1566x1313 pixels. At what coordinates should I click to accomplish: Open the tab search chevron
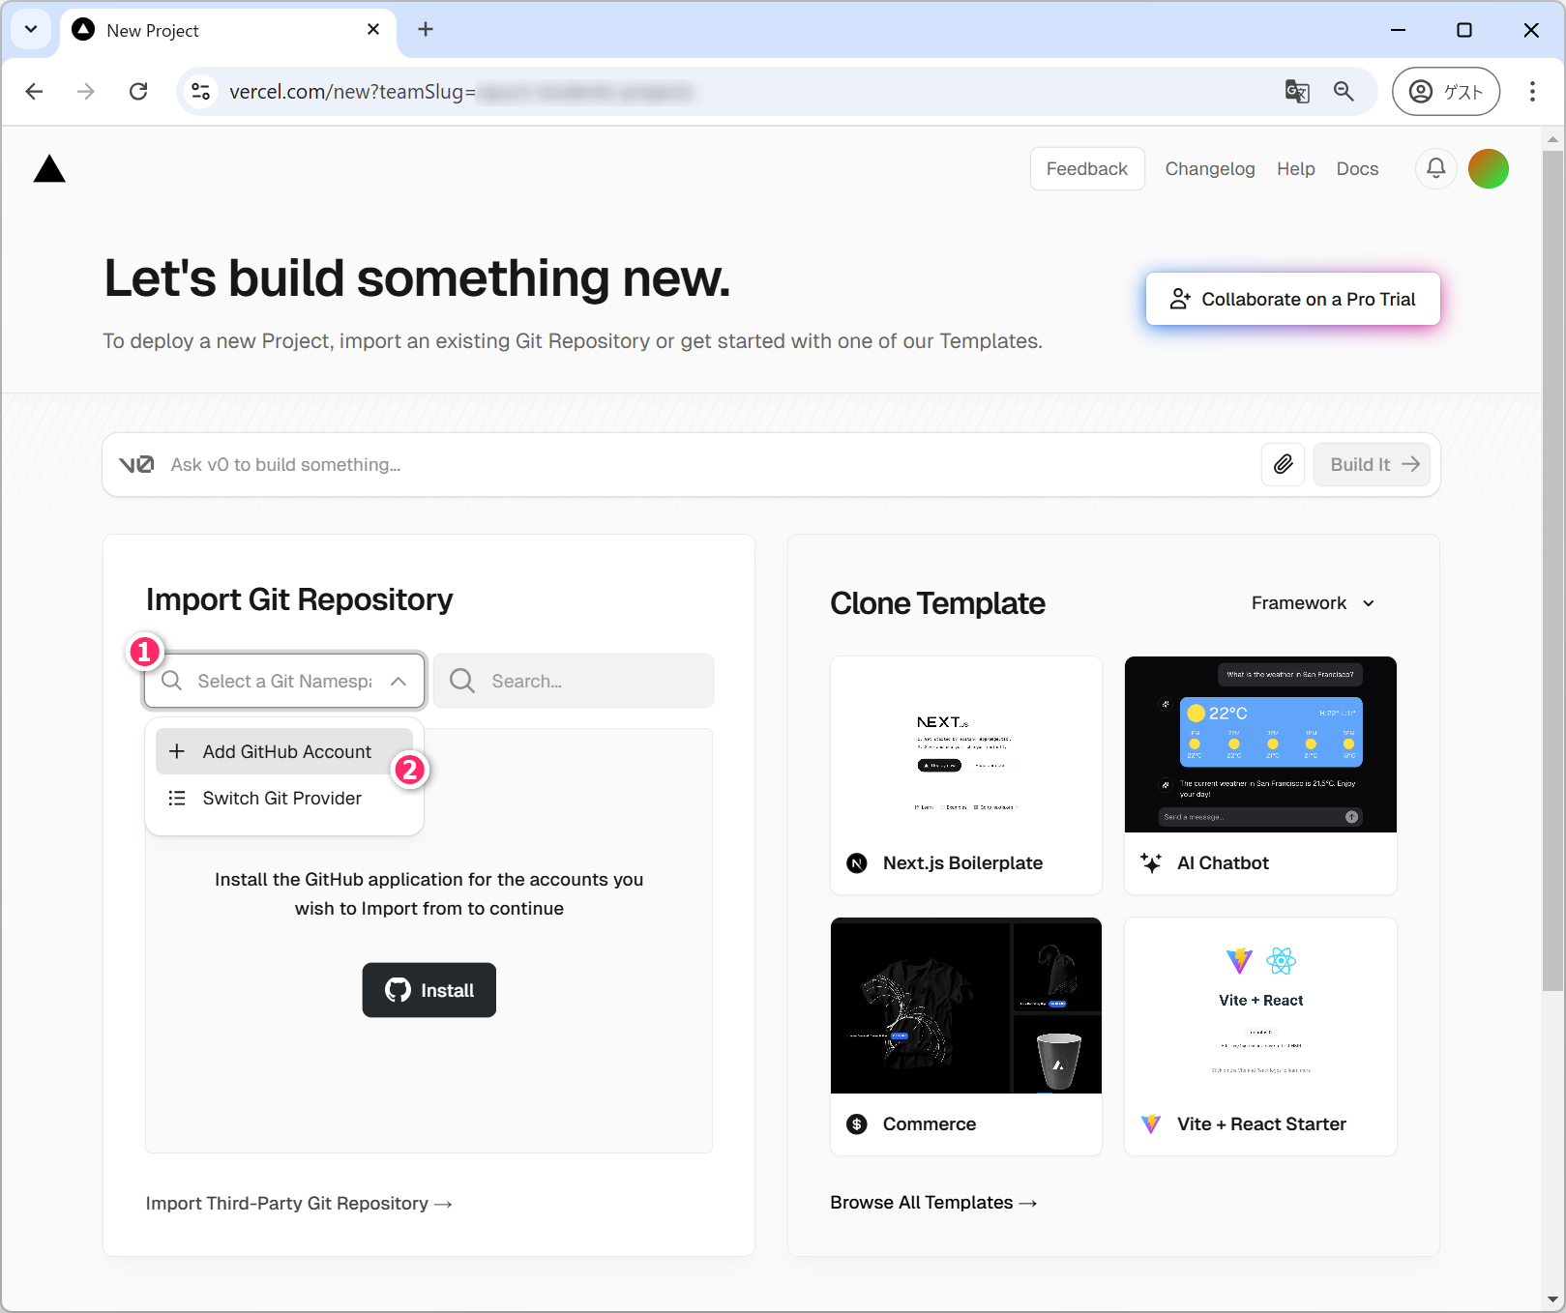[x=31, y=30]
